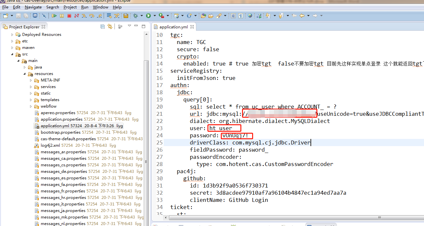Click Collapse All in Project Explorer

pyautogui.click(x=103, y=26)
